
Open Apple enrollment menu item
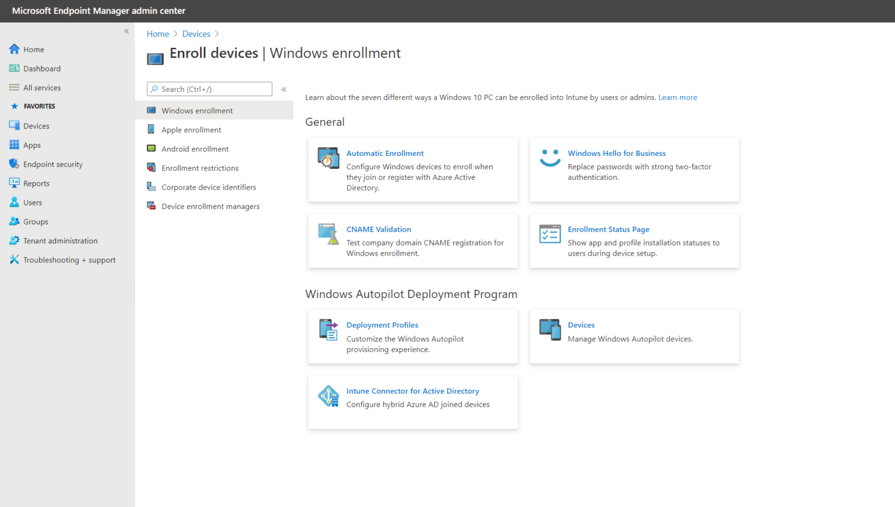click(x=191, y=130)
